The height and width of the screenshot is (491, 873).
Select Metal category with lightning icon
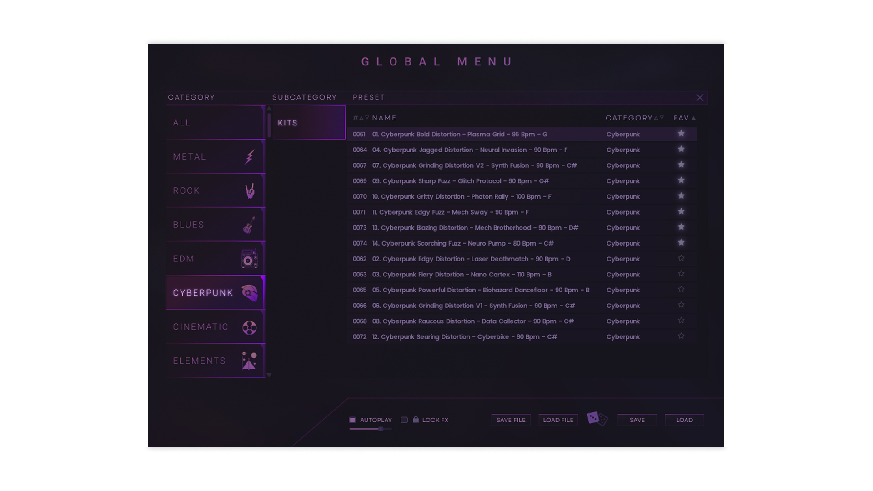[215, 156]
